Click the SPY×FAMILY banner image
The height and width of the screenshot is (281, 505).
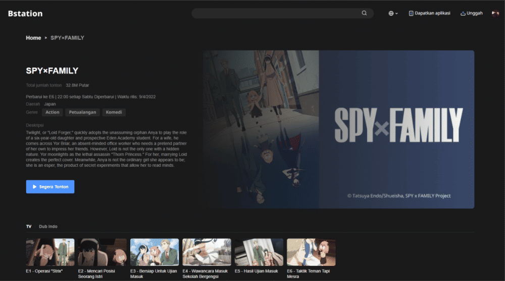[338, 129]
